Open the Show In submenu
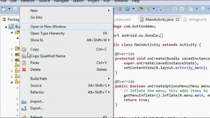The image size is (210, 118). point(66,40)
